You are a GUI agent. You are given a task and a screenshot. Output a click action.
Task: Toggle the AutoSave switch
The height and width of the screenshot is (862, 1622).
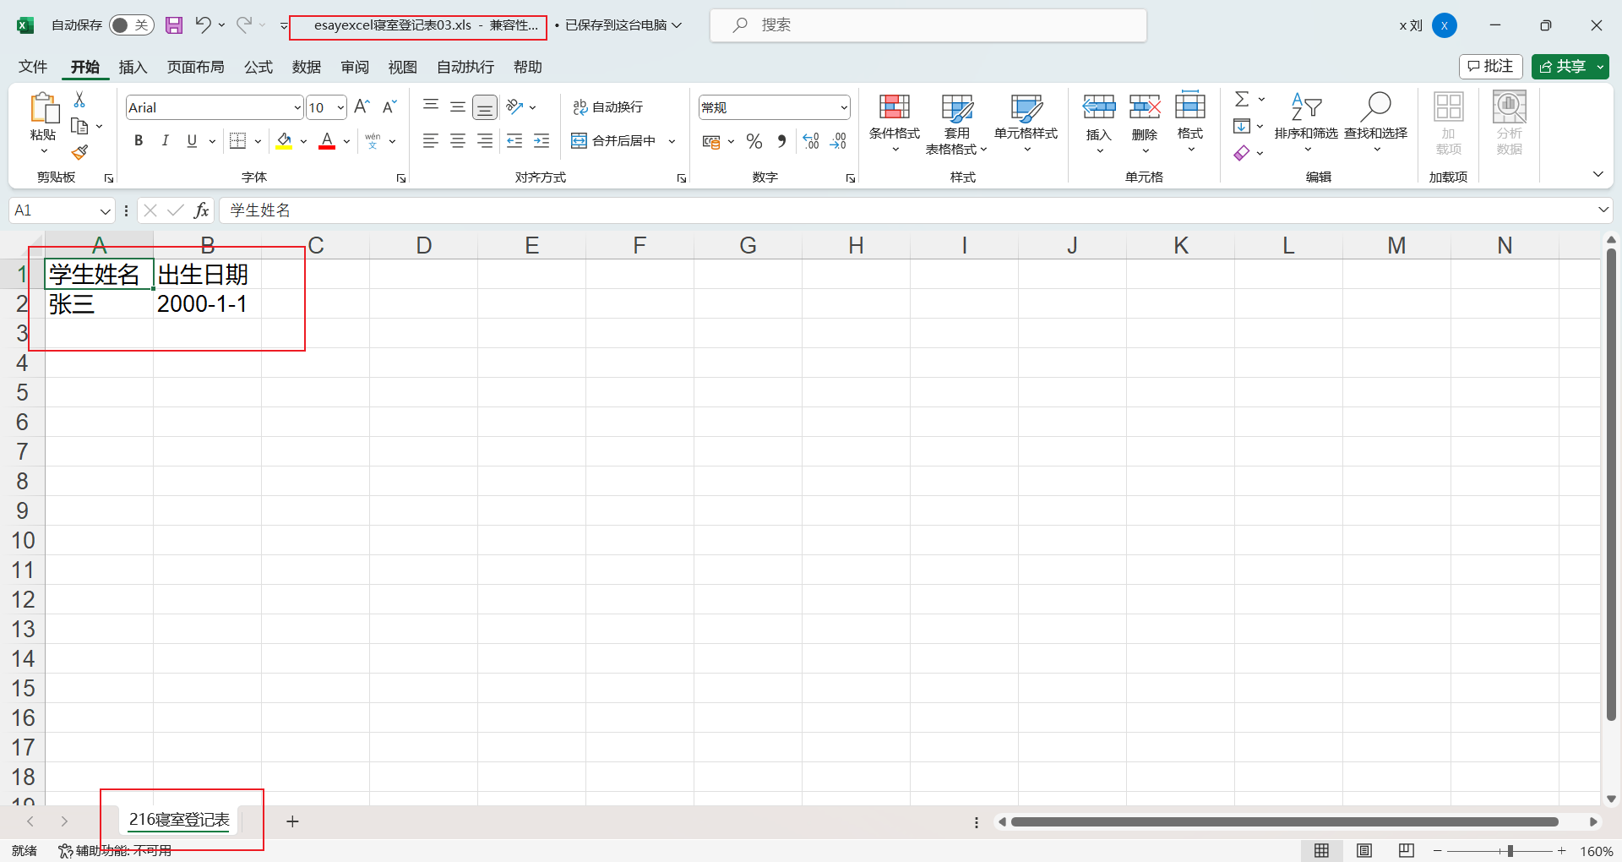[131, 25]
